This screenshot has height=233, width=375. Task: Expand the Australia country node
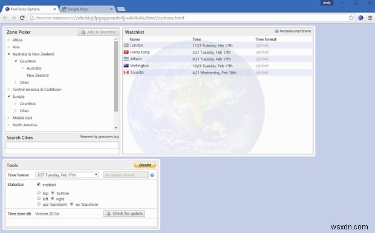23,68
